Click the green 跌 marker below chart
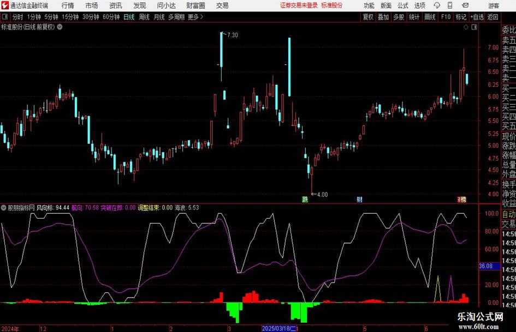Screen dimensions: 516x332 tap(305, 199)
